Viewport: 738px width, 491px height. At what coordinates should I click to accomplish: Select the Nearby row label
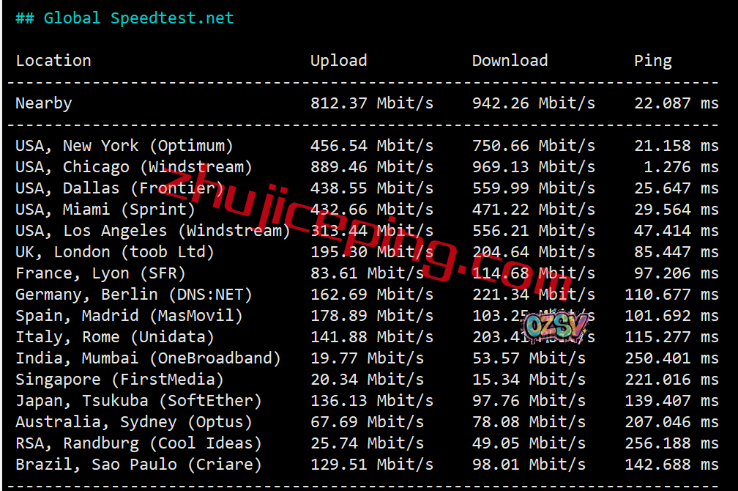(x=44, y=103)
